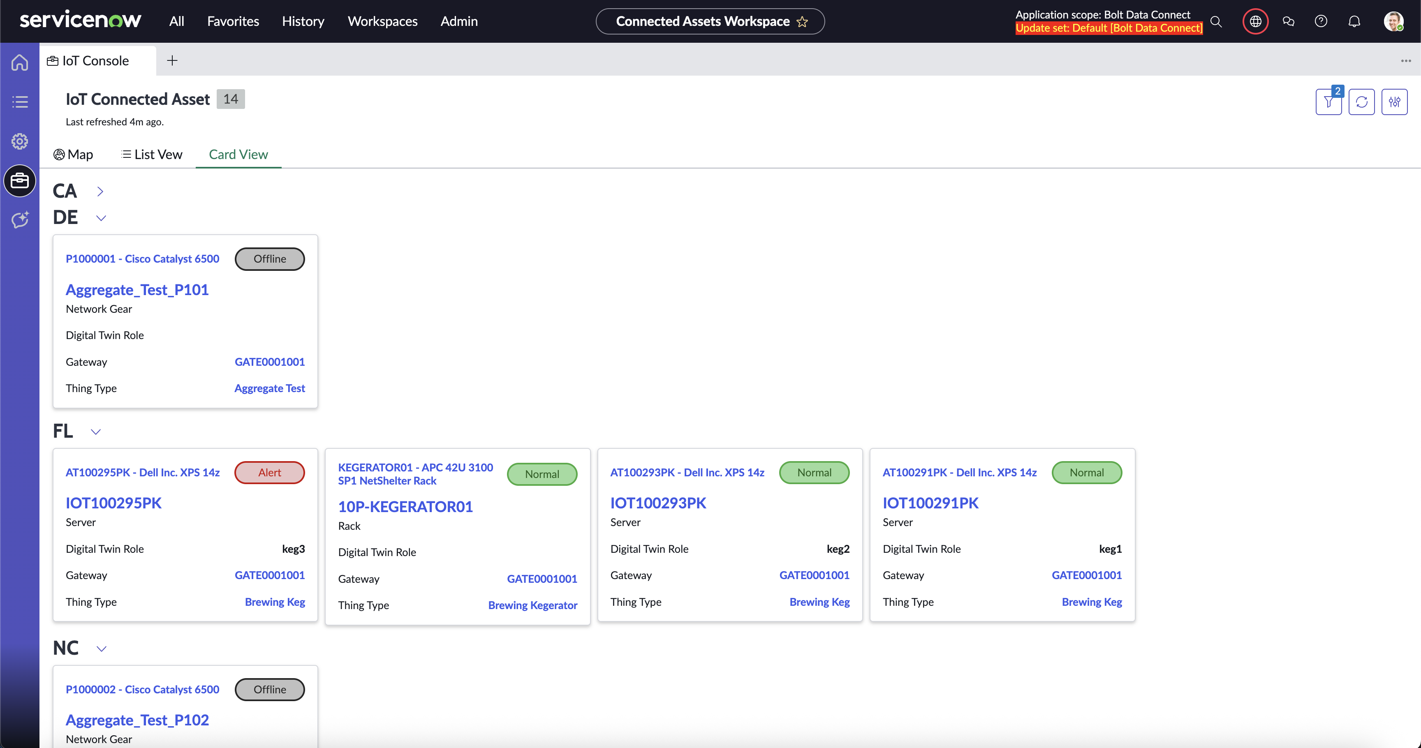Click the Alert status badge on IOT100295PK
Viewport: 1421px width, 748px height.
coord(270,472)
